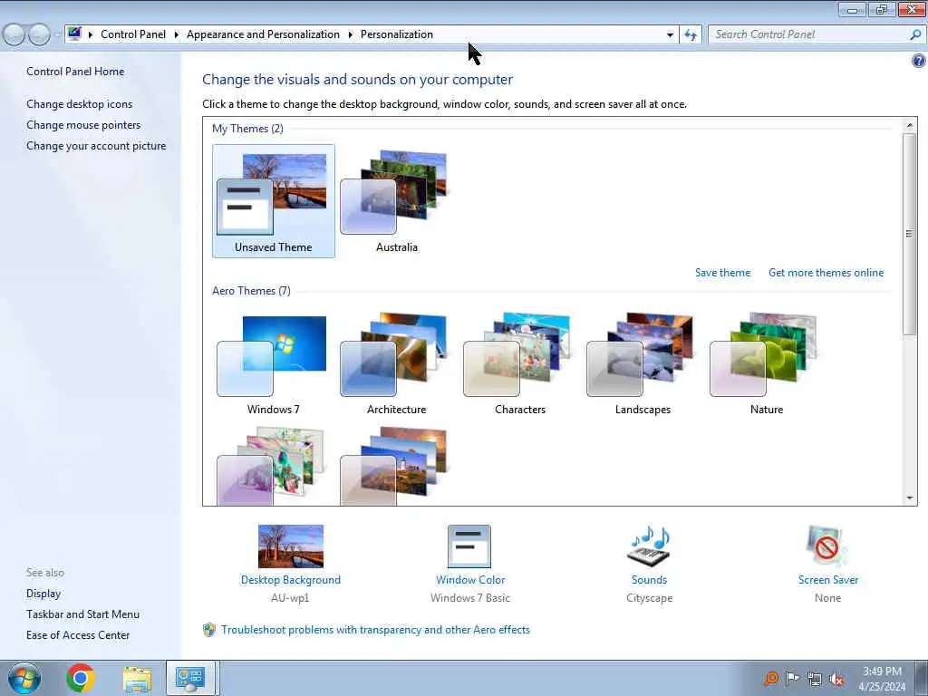
Task: Click the Forward navigation arrow
Action: click(x=40, y=35)
